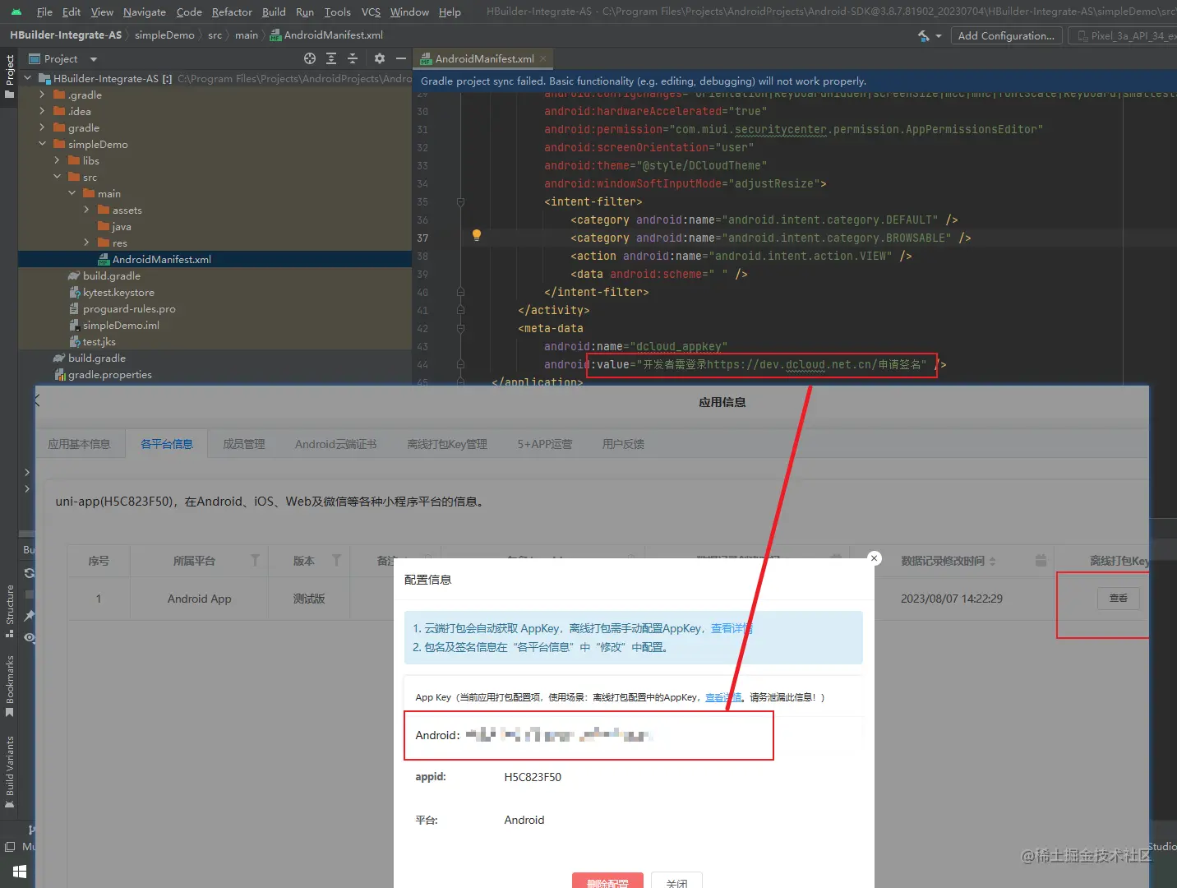Open the Refactor menu
This screenshot has width=1177, height=888.
(x=232, y=12)
